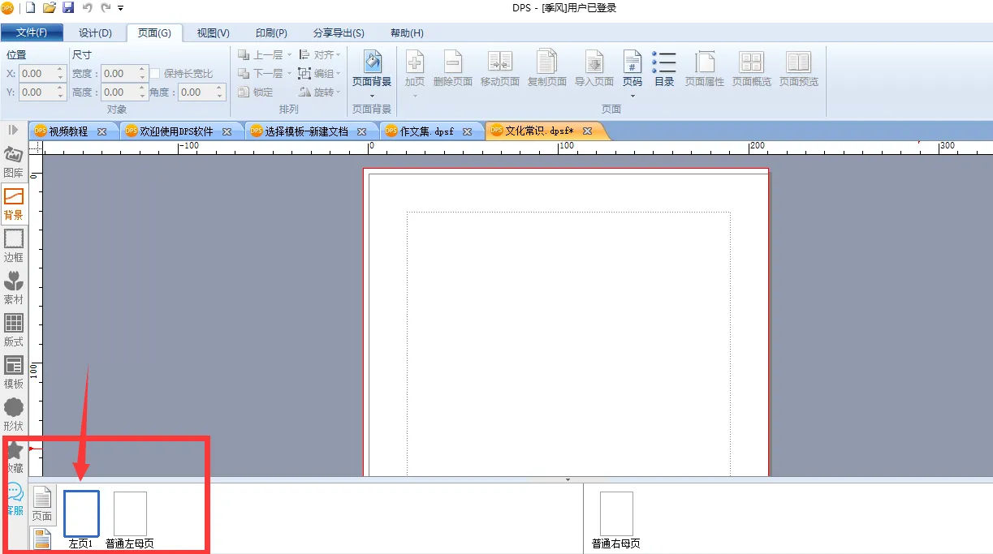Open the 素材 materials panel

(x=13, y=287)
